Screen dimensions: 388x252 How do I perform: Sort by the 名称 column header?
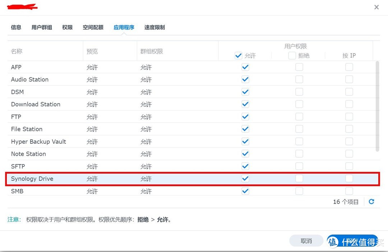tap(17, 51)
